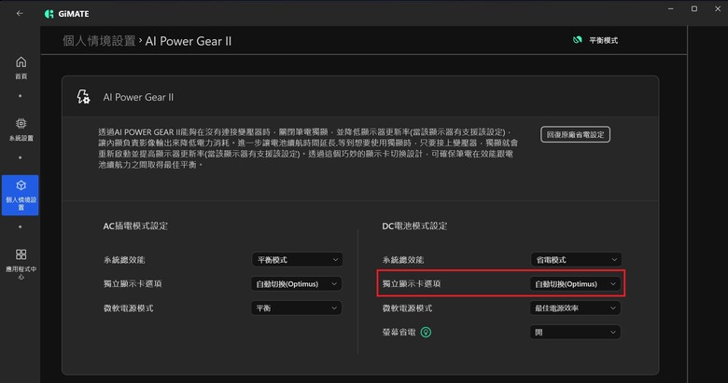728x383 pixels.
Task: Click the AC 系統總效能 label
Action: click(124, 260)
